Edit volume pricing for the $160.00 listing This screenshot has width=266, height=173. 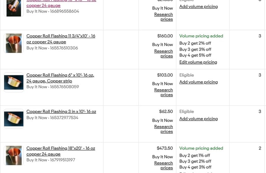(198, 62)
